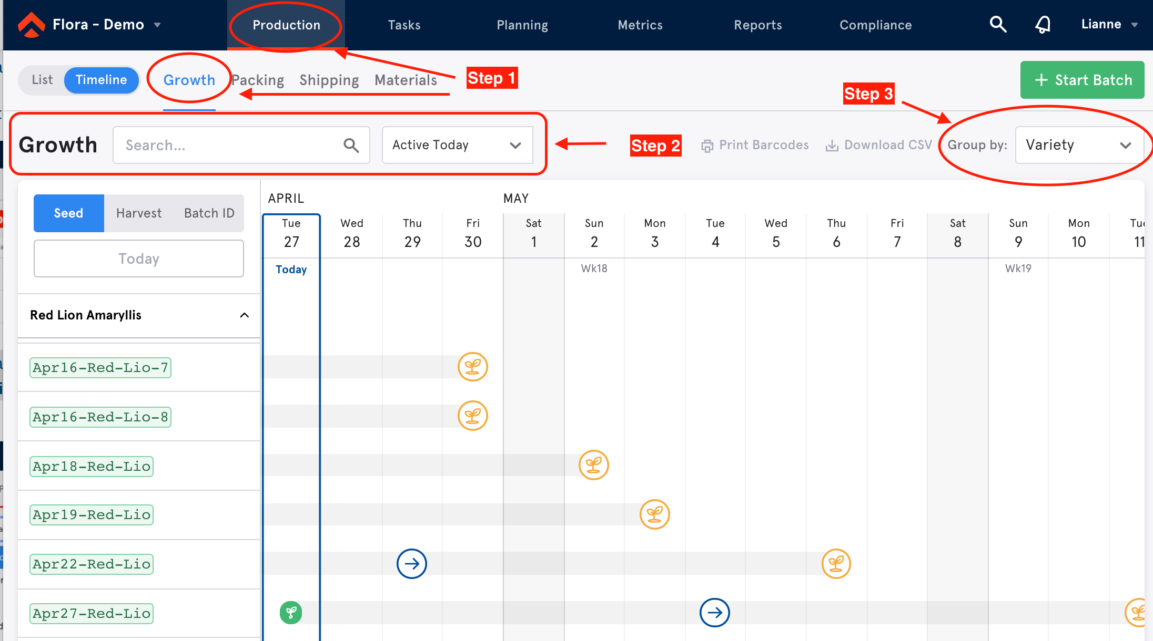The height and width of the screenshot is (641, 1153).
Task: Click the arrow transition icon for Apr22-Red-Lio
Action: (x=411, y=564)
